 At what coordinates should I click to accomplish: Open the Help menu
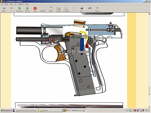(x=27, y=4)
